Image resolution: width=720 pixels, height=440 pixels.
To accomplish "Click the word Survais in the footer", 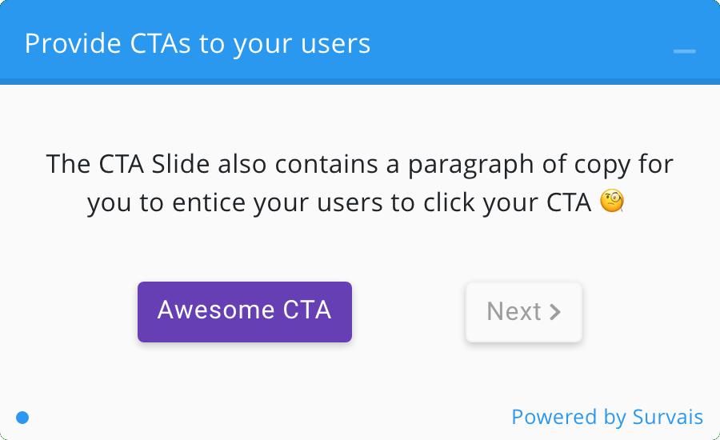I will click(667, 417).
